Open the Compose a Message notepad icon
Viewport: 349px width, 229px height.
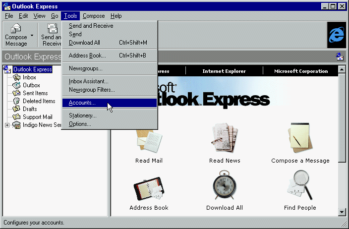point(300,138)
